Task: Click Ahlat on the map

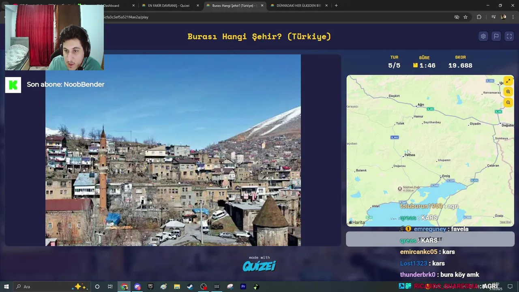Action: click(x=375, y=206)
